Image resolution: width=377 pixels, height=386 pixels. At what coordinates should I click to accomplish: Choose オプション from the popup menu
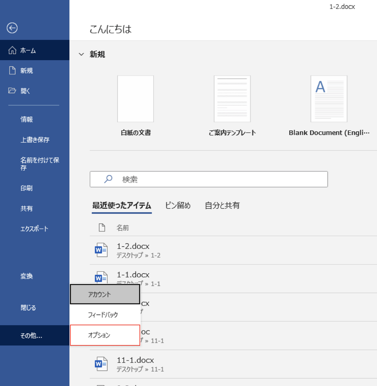point(105,335)
